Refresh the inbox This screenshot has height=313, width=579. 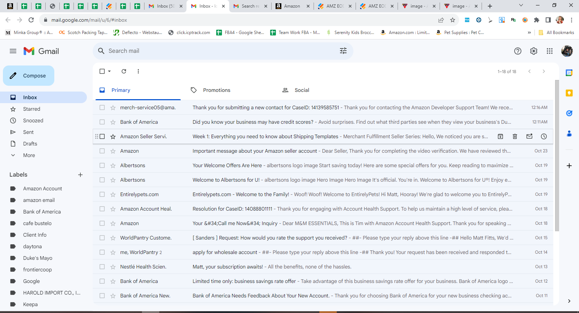124,71
